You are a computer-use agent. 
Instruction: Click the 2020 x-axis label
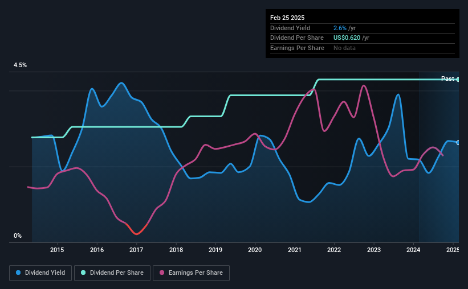pos(255,250)
